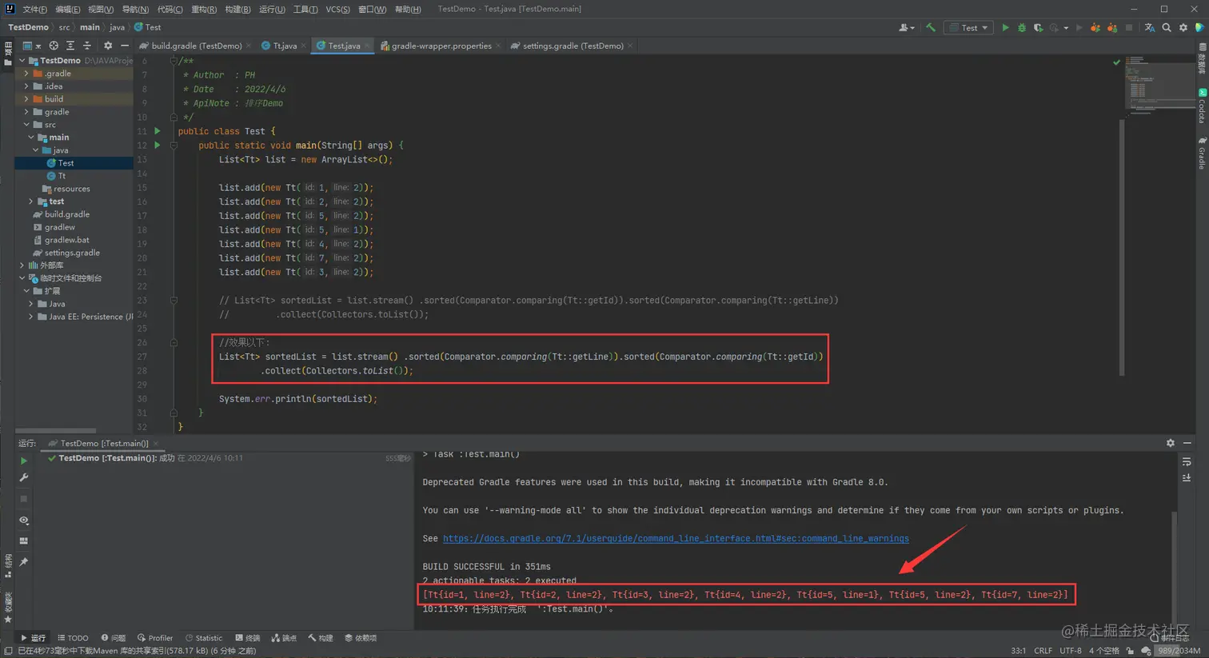Open the 终端 terminal tool window
This screenshot has height=658, width=1209.
248,638
